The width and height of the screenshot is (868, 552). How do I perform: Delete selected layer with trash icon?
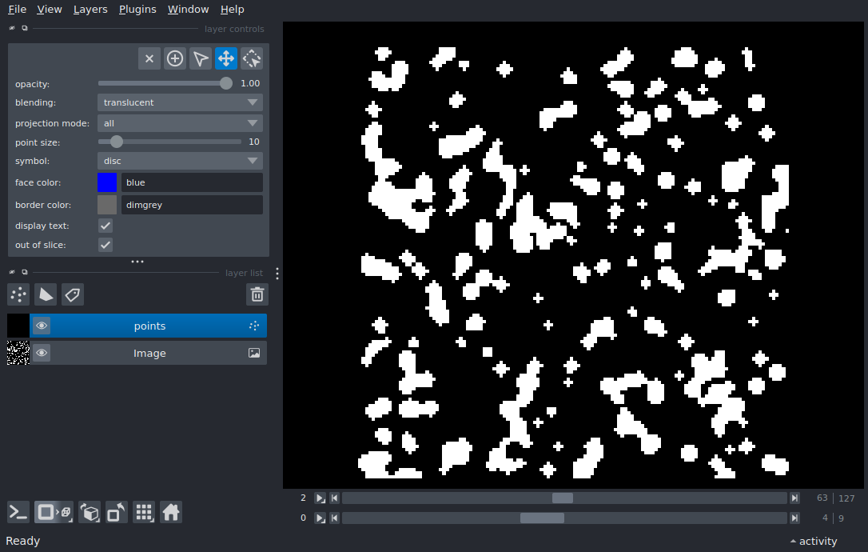pyautogui.click(x=257, y=294)
